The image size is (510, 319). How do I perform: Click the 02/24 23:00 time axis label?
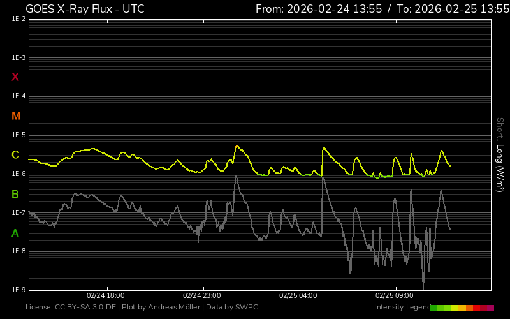click(x=202, y=296)
